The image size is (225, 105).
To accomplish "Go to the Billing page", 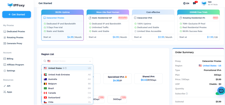I will pyautogui.click(x=8, y=59).
